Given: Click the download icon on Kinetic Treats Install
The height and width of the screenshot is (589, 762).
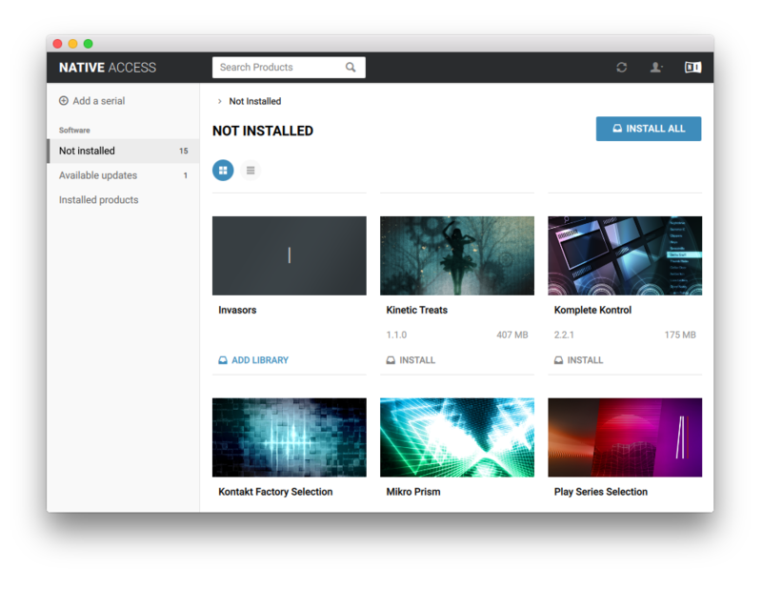Looking at the screenshot, I should (391, 360).
